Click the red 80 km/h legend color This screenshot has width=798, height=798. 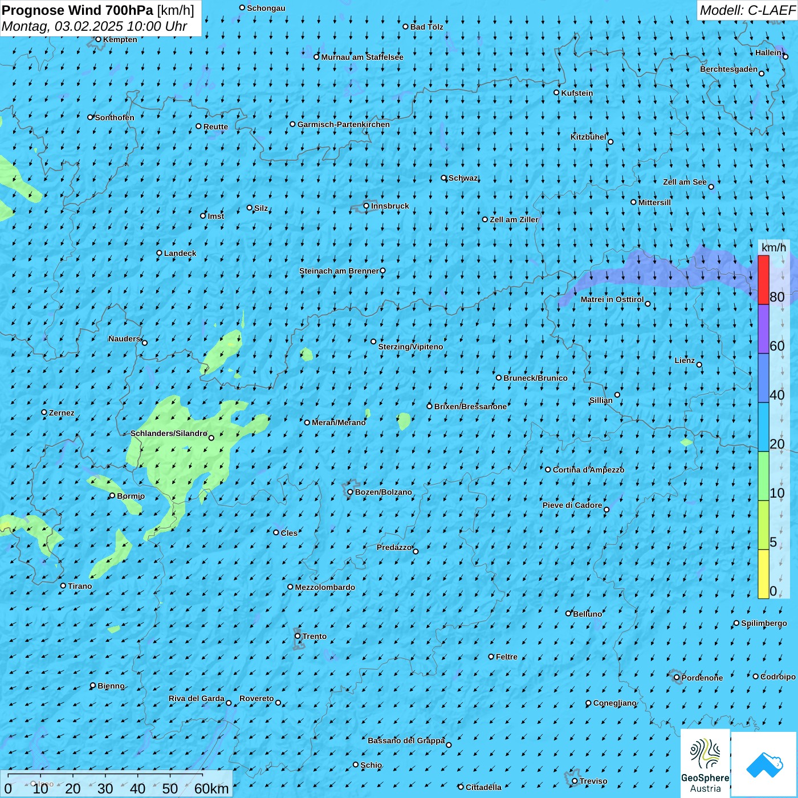click(x=763, y=280)
